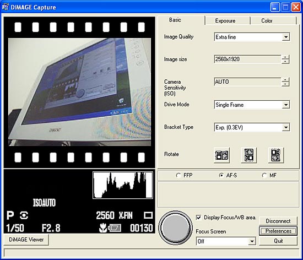Viewport: 303px width, 260px height.
Task: Click the round shutter release button
Action: coord(175,227)
